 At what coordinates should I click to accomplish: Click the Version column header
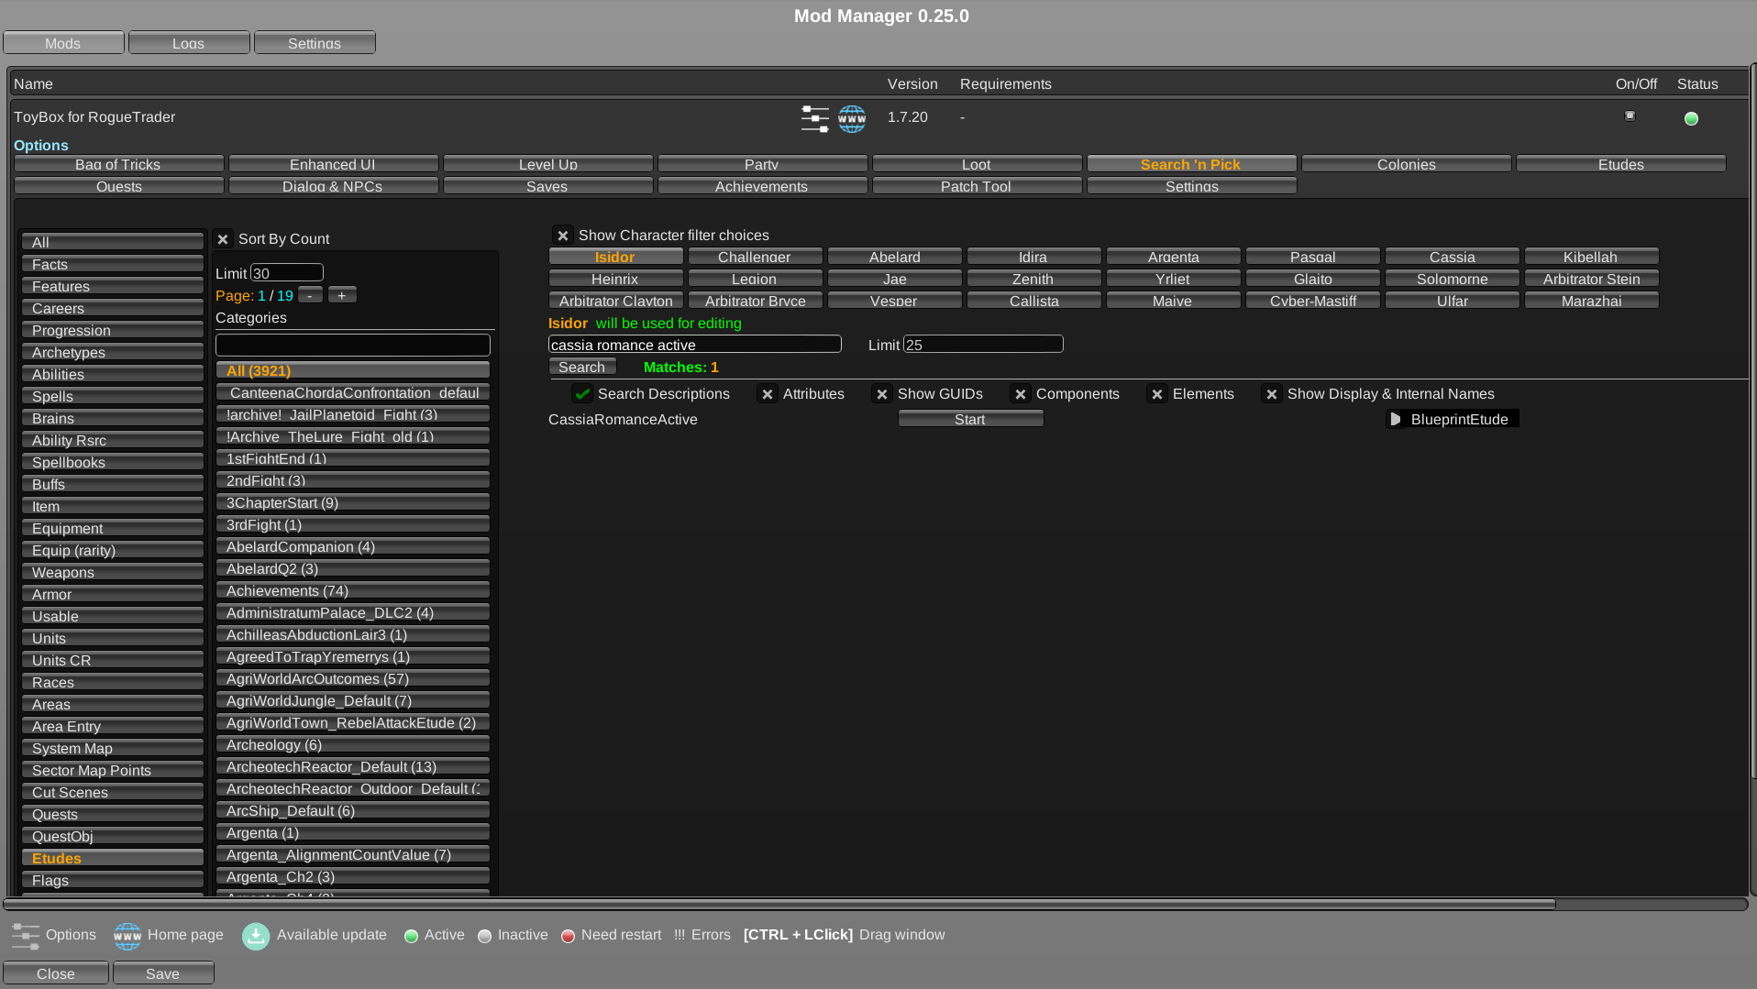point(912,84)
